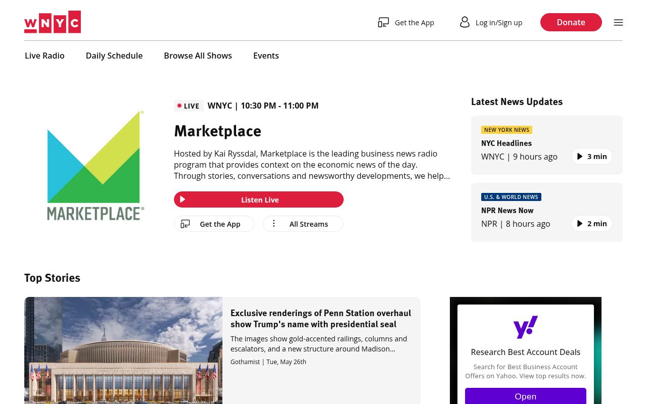Open the All Streams button

[303, 224]
